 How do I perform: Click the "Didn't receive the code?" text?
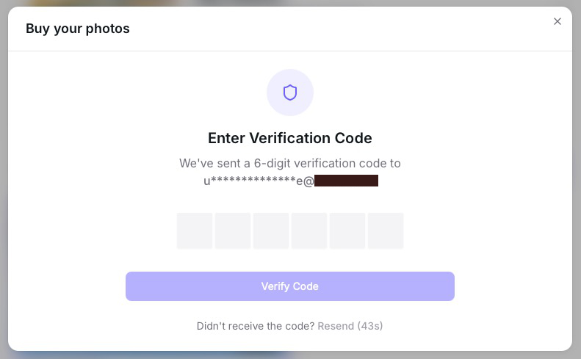pos(256,326)
